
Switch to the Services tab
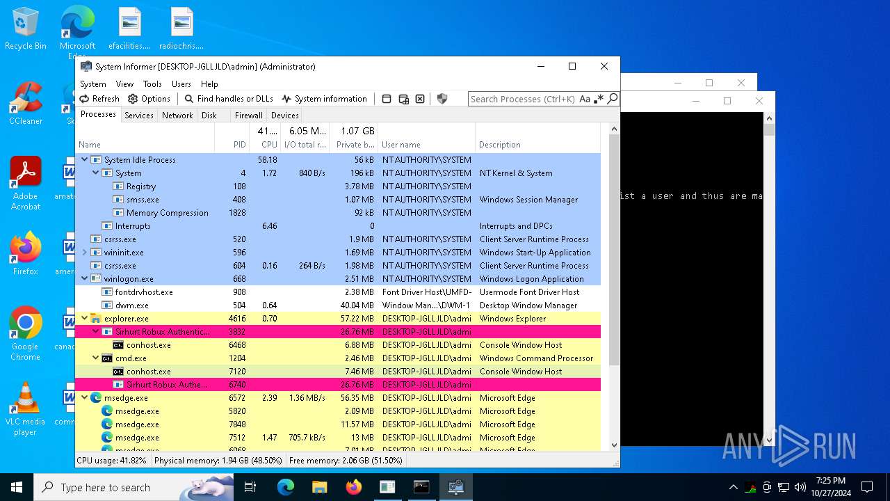tap(139, 116)
